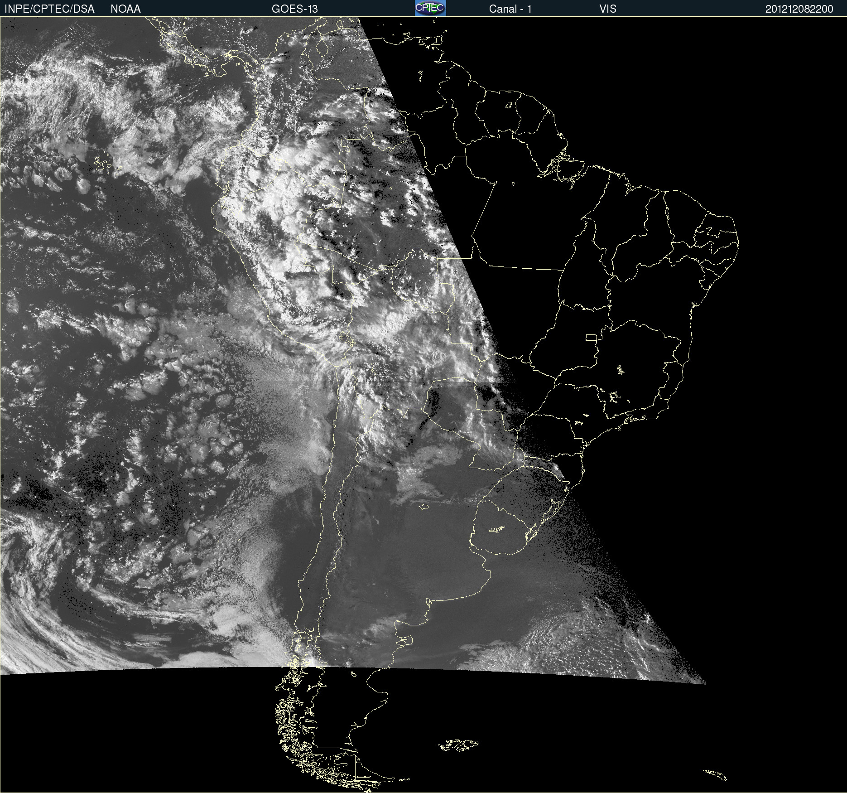Click the NOAA header label
Viewport: 847px width, 793px height.
point(125,9)
